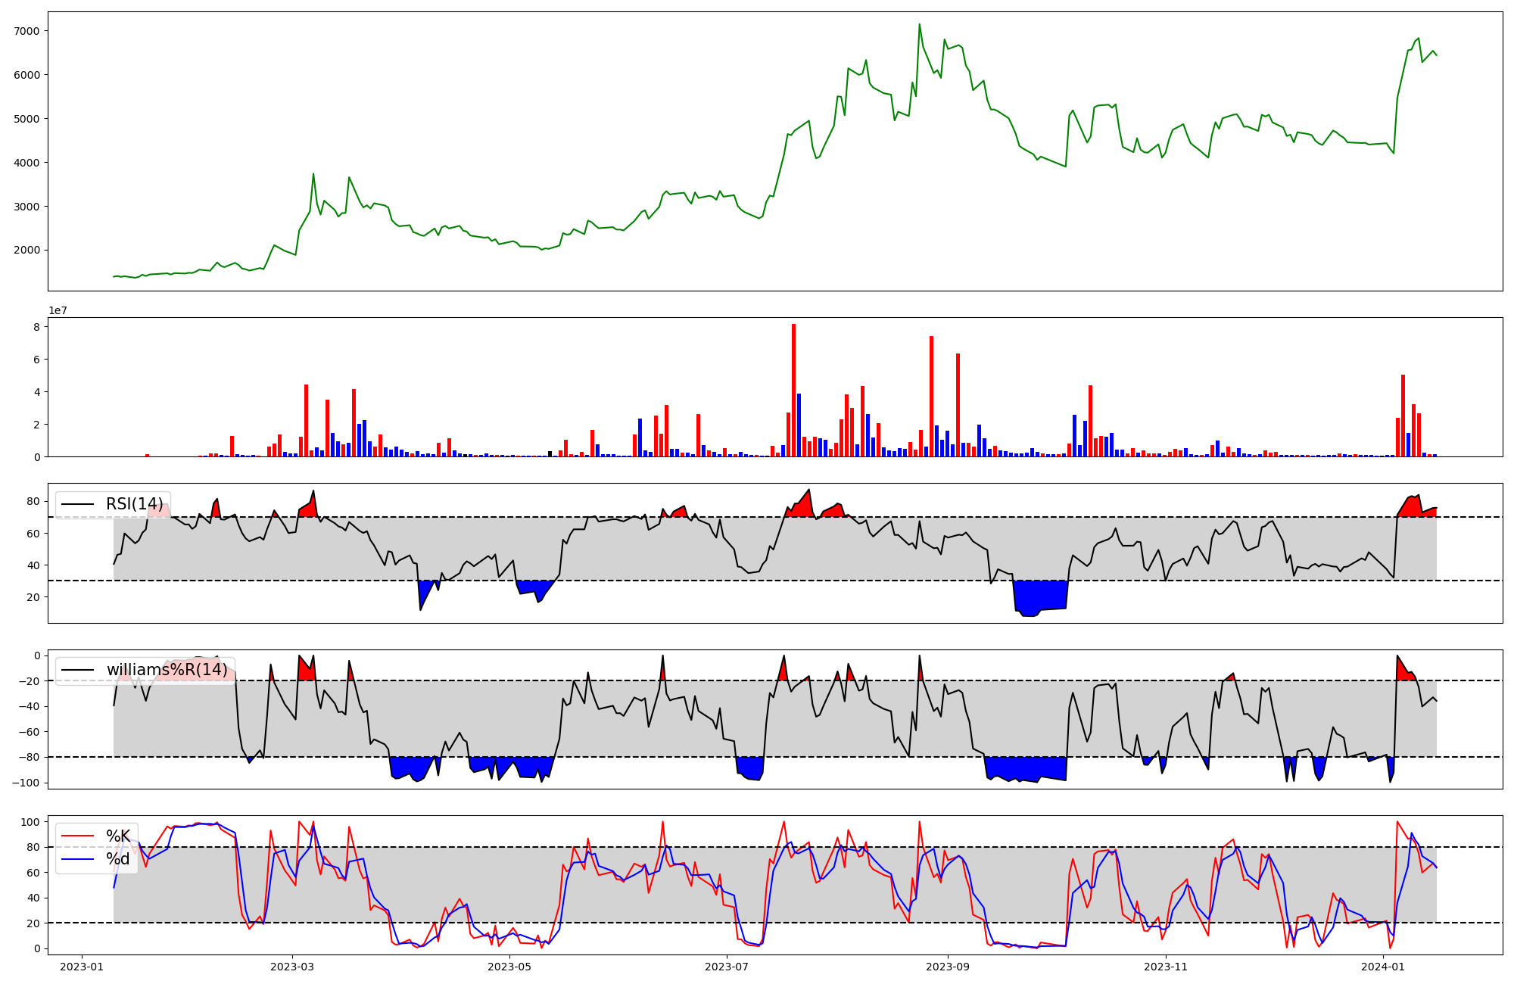Click the blue %d legend entry

click(118, 859)
